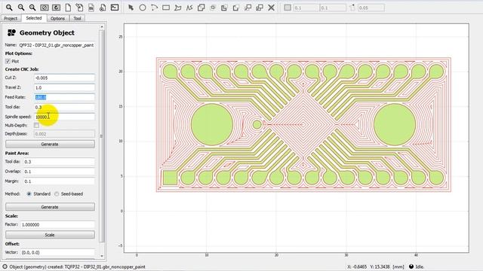Toggle the Plot checkbox

pyautogui.click(x=8, y=62)
